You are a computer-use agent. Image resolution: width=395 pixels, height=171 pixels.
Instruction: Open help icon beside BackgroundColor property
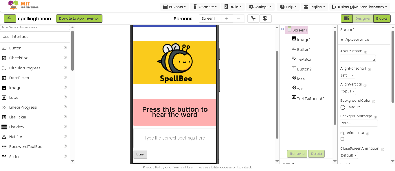374,101
